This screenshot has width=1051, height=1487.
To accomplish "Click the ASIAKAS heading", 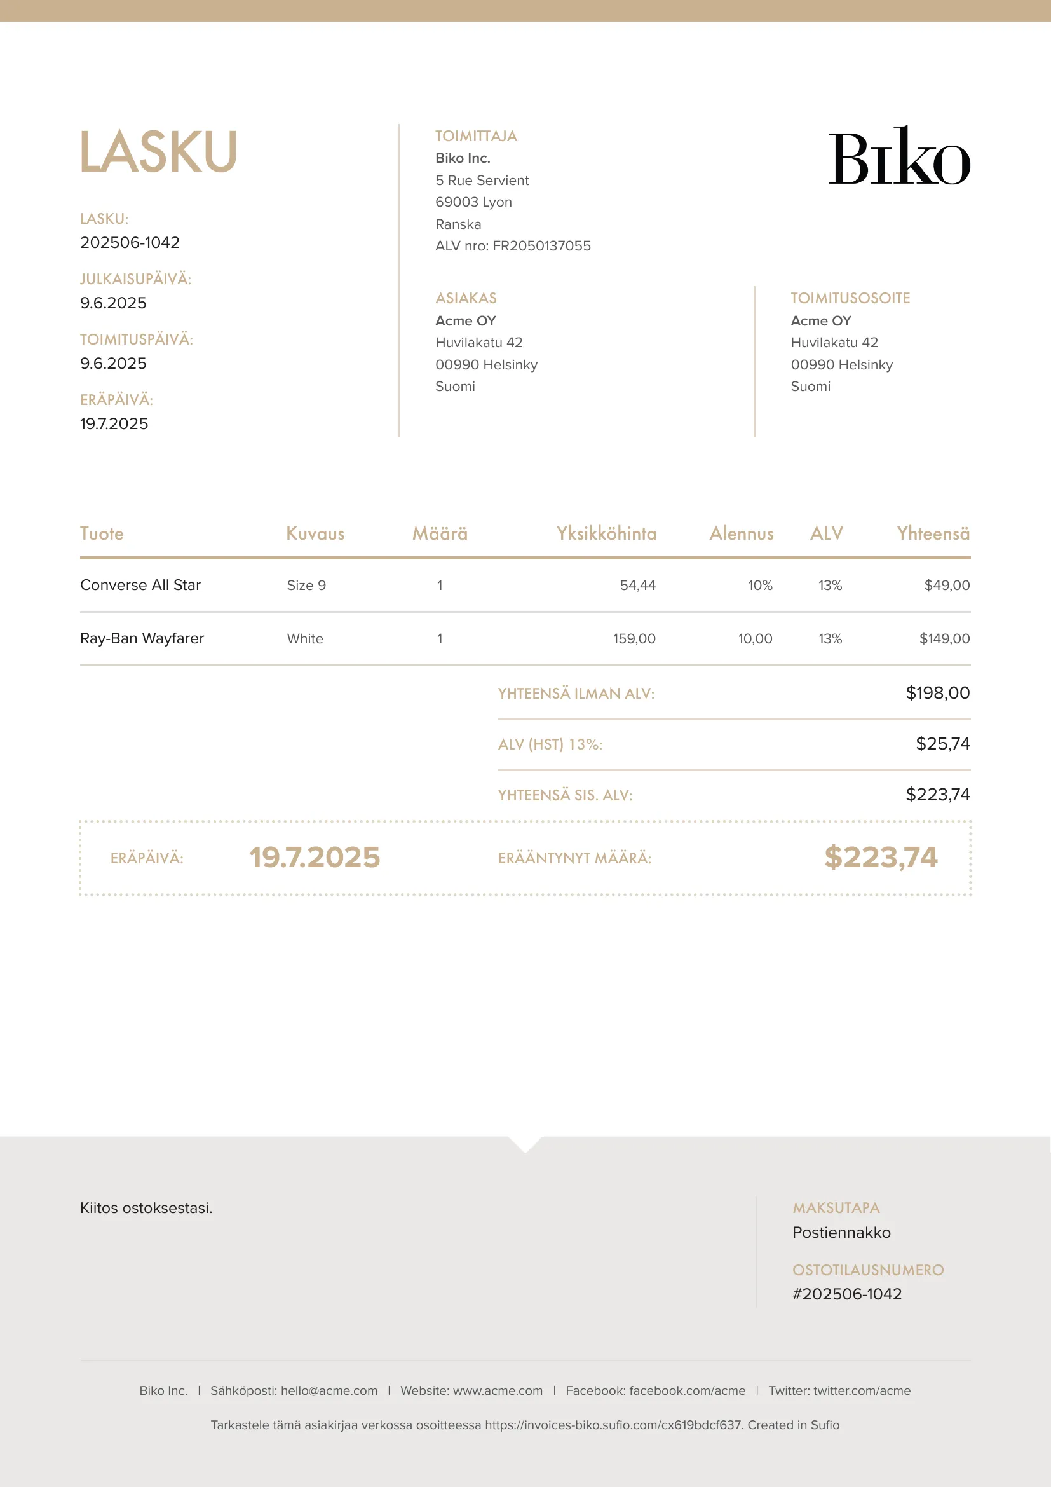I will pos(466,298).
